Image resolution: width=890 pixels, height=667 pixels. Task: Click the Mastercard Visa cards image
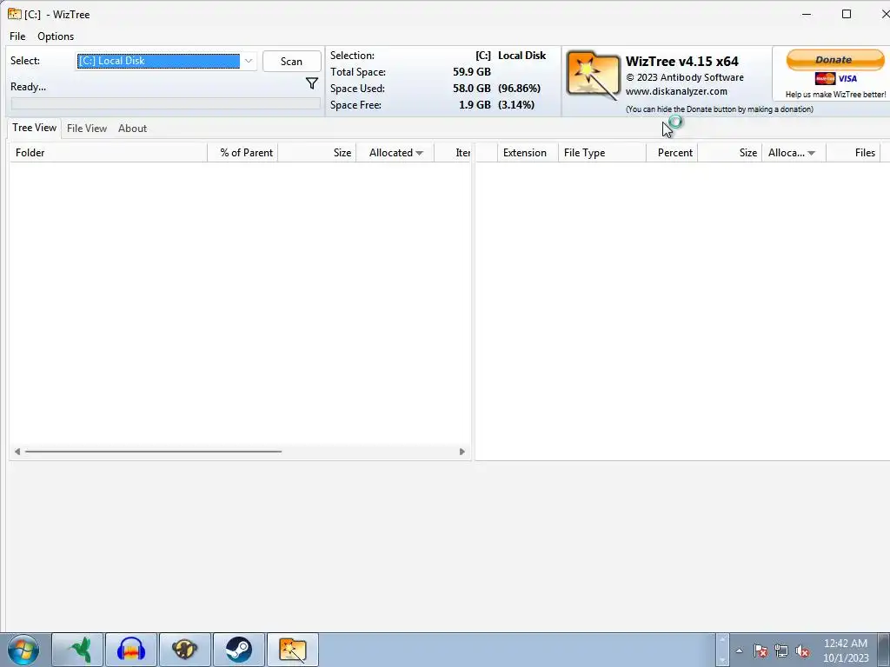(x=835, y=78)
